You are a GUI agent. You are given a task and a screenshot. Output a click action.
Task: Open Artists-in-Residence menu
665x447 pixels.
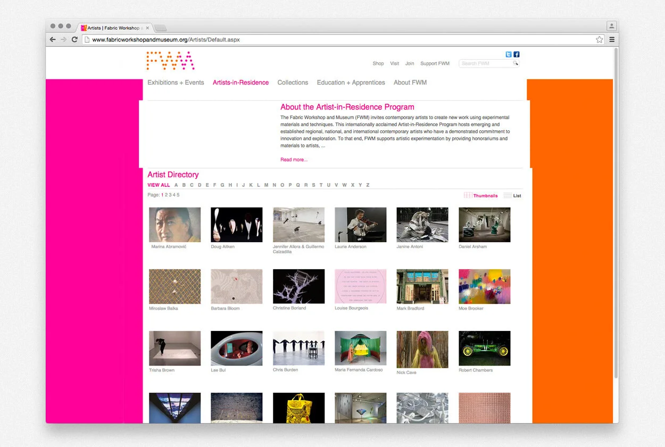[x=240, y=82]
